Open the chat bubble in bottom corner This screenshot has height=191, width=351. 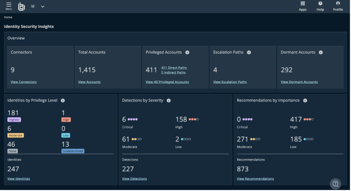point(335,184)
